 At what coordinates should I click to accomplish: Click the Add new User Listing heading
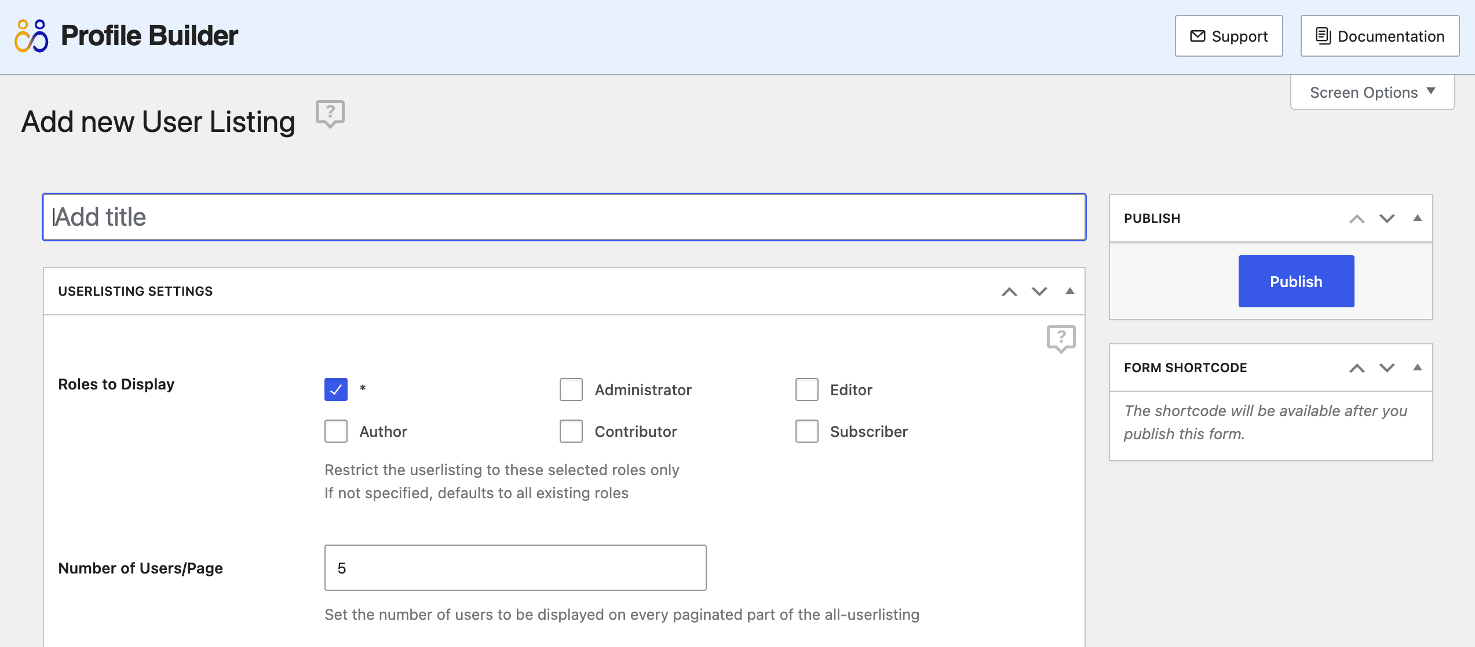coord(158,122)
